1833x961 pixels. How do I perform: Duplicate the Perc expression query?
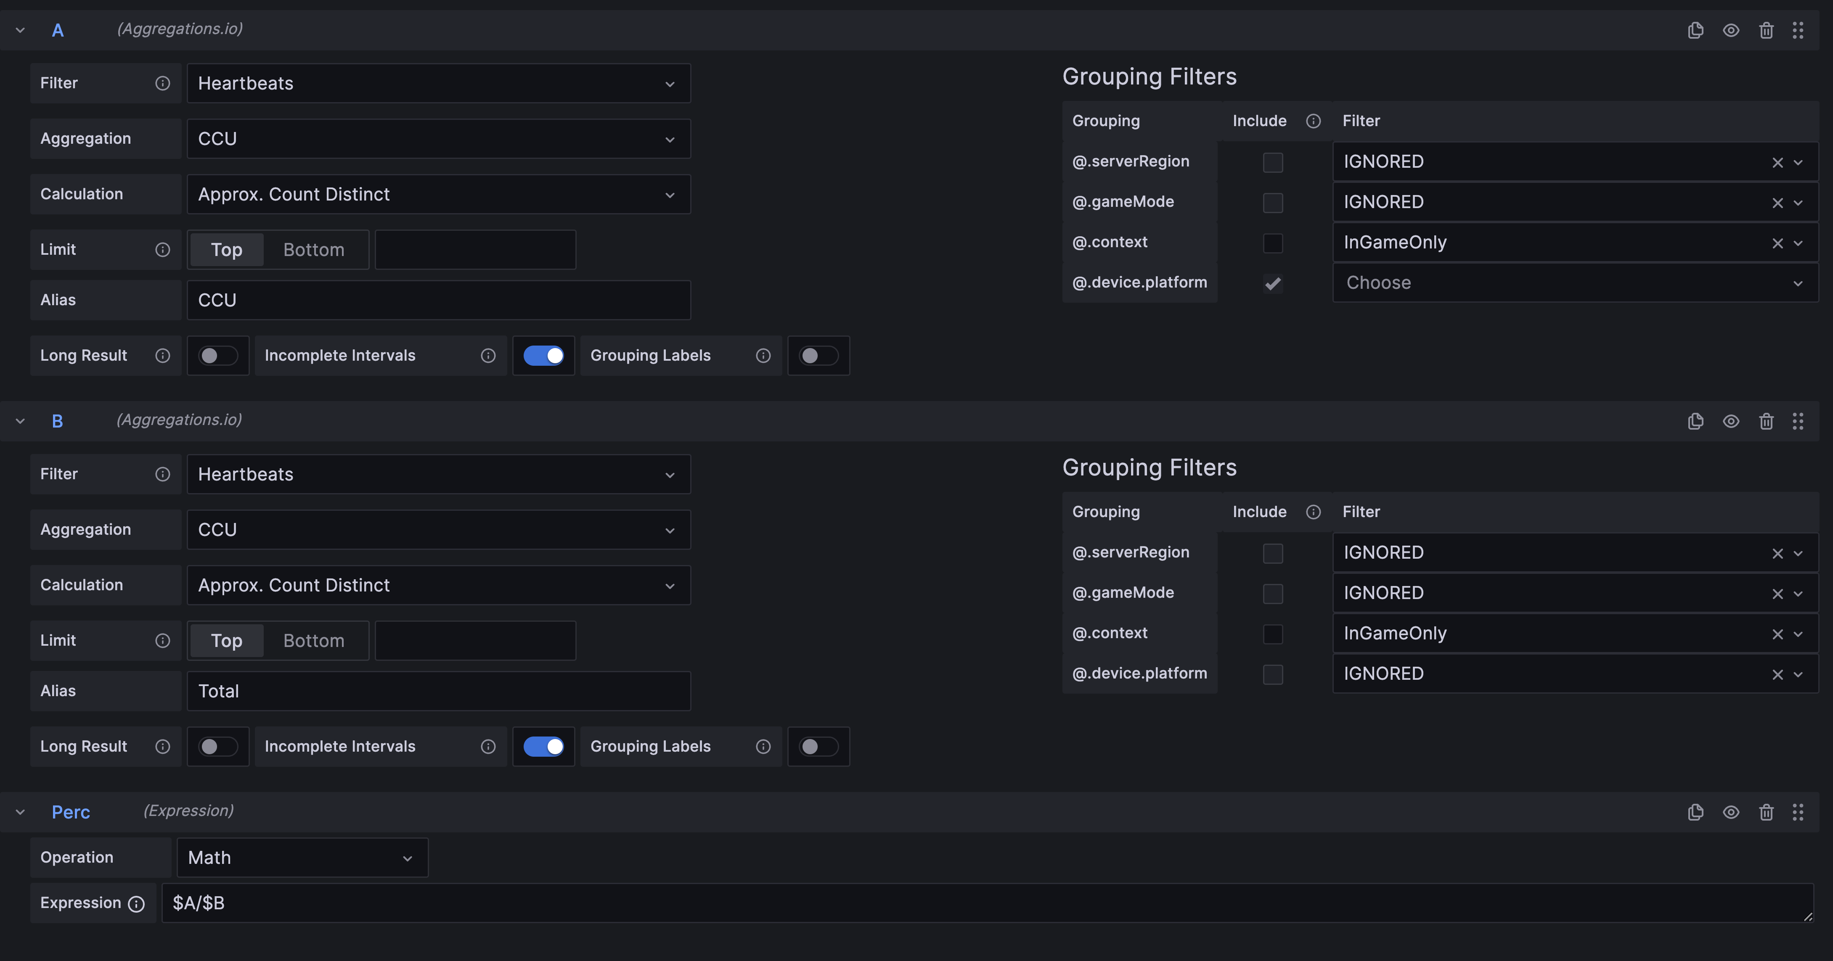coord(1695,812)
